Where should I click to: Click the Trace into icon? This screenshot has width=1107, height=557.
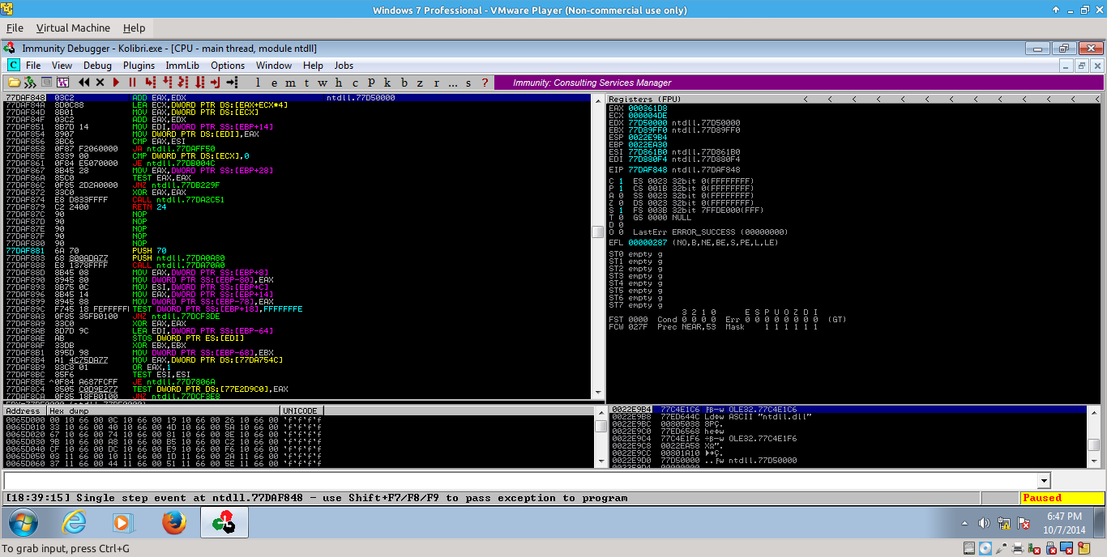click(x=182, y=83)
